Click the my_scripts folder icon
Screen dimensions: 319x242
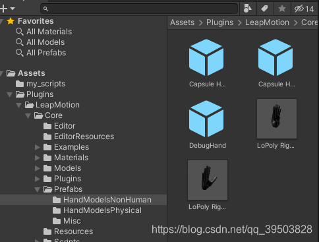click(x=20, y=84)
